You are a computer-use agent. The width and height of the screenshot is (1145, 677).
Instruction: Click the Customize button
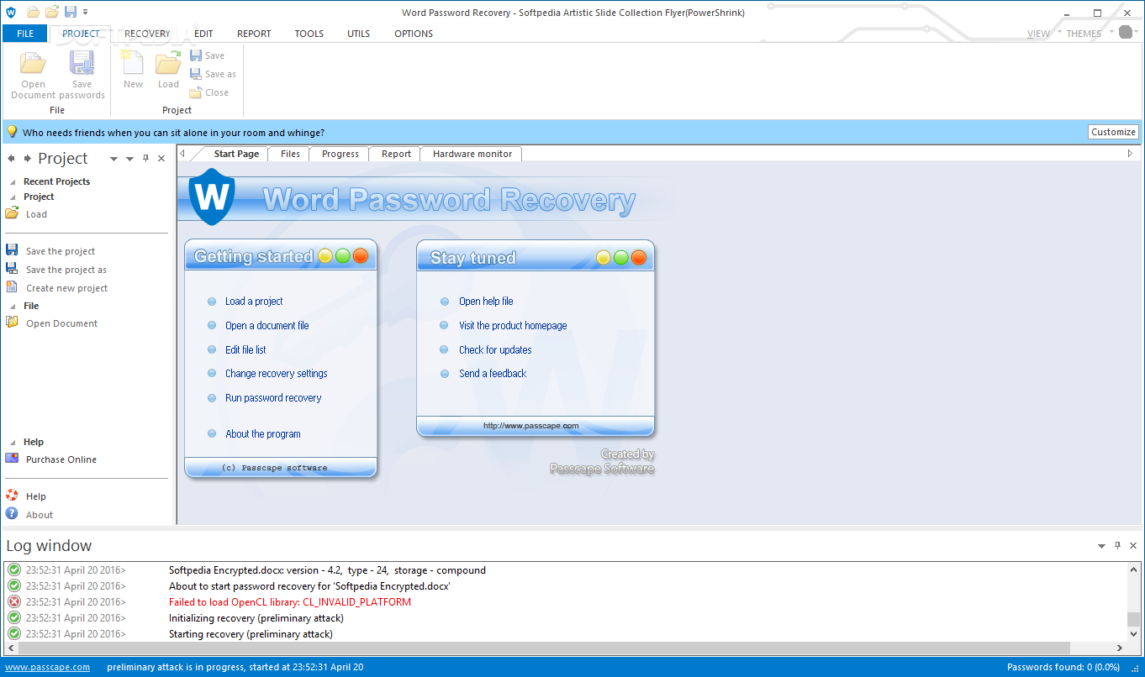[1113, 132]
